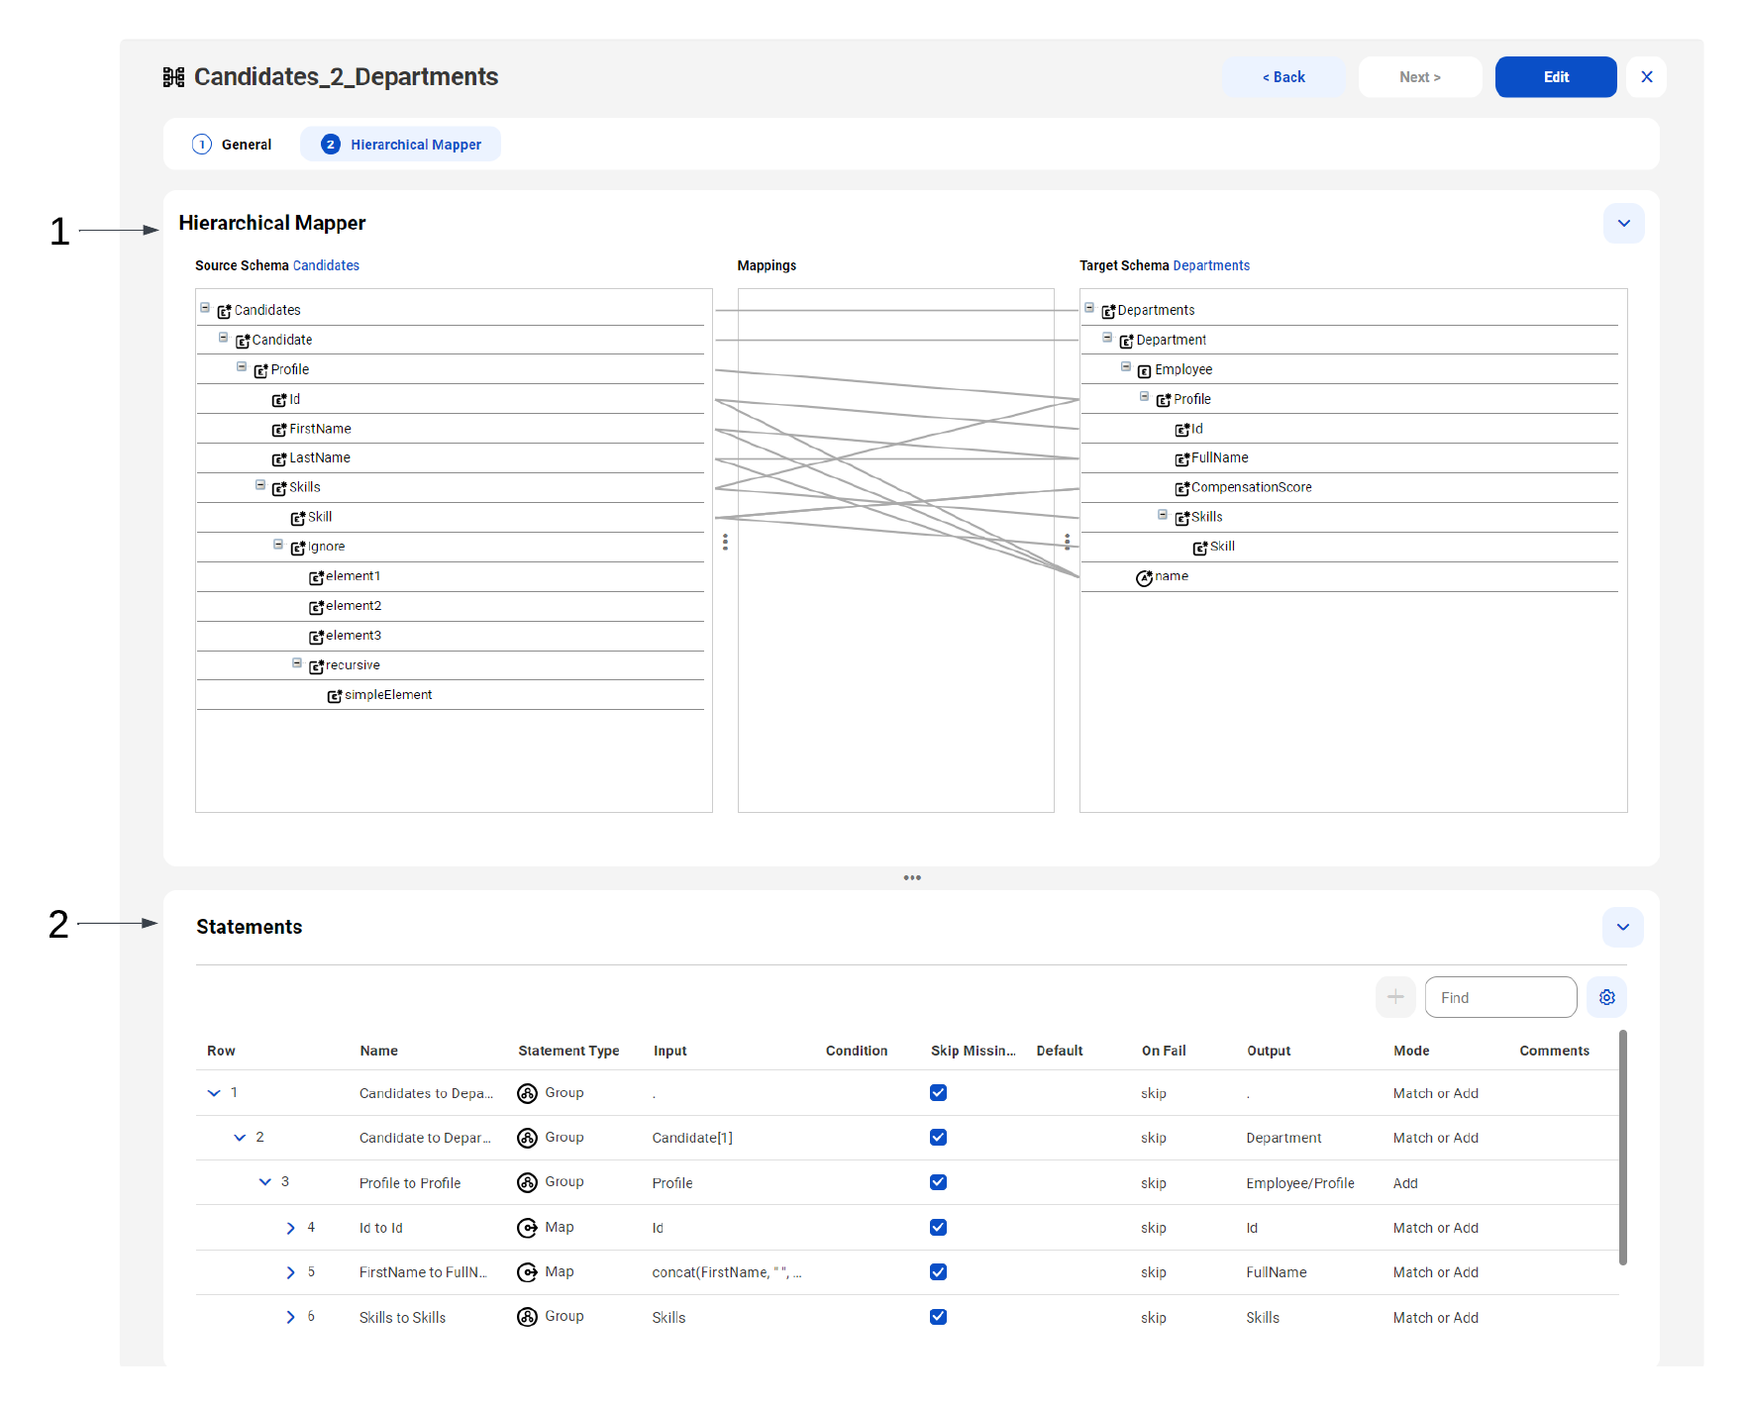The width and height of the screenshot is (1744, 1409).
Task: Collapse the Statements section chevron
Action: coord(1623,928)
